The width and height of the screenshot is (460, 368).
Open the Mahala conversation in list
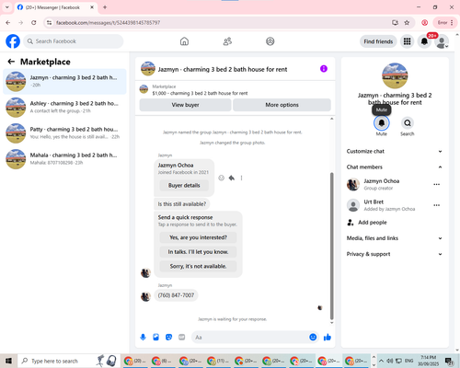(64, 159)
